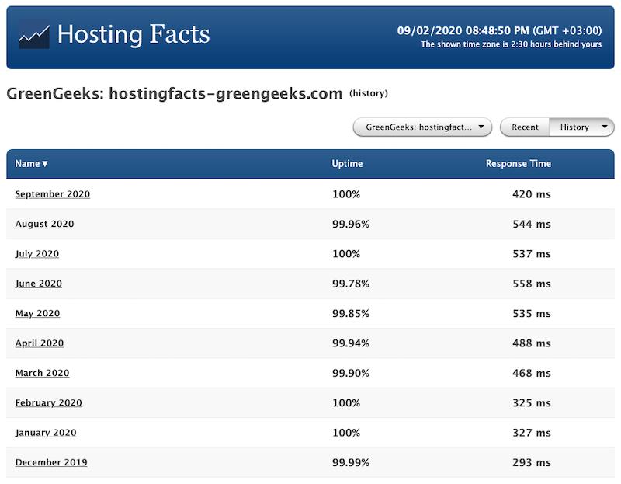Screen dimensions: 621x484
Task: Open June 2020 report
Action: point(38,284)
